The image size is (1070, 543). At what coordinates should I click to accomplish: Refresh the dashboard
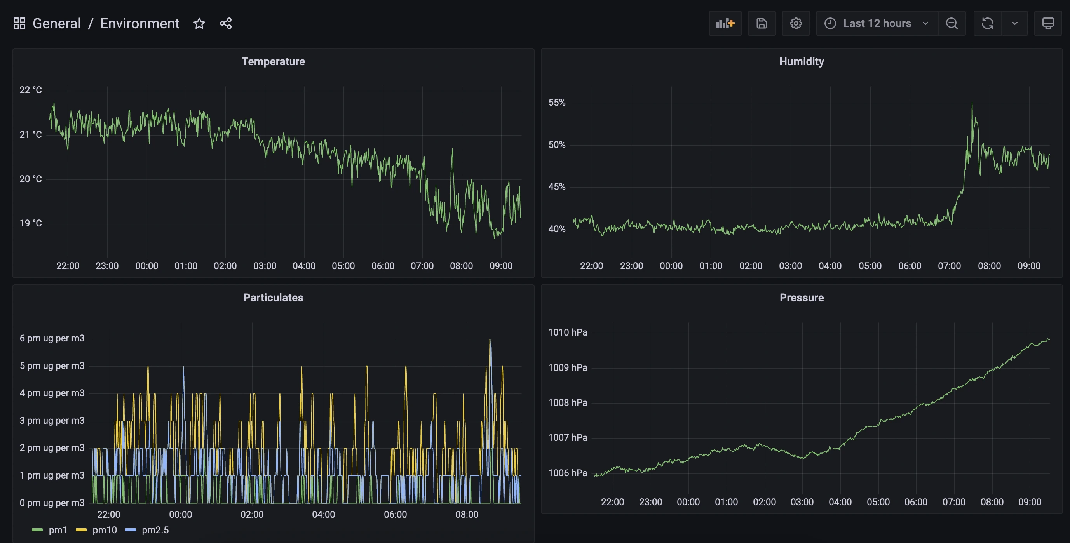pyautogui.click(x=987, y=24)
